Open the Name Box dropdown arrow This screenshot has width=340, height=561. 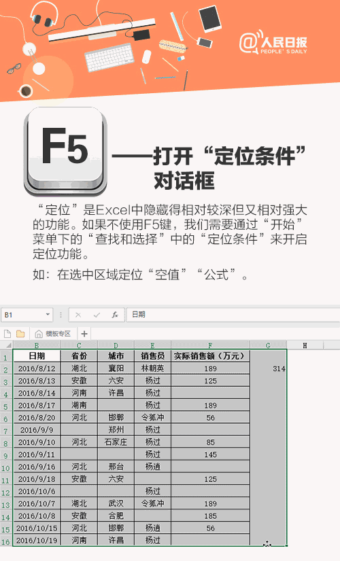tap(48, 314)
